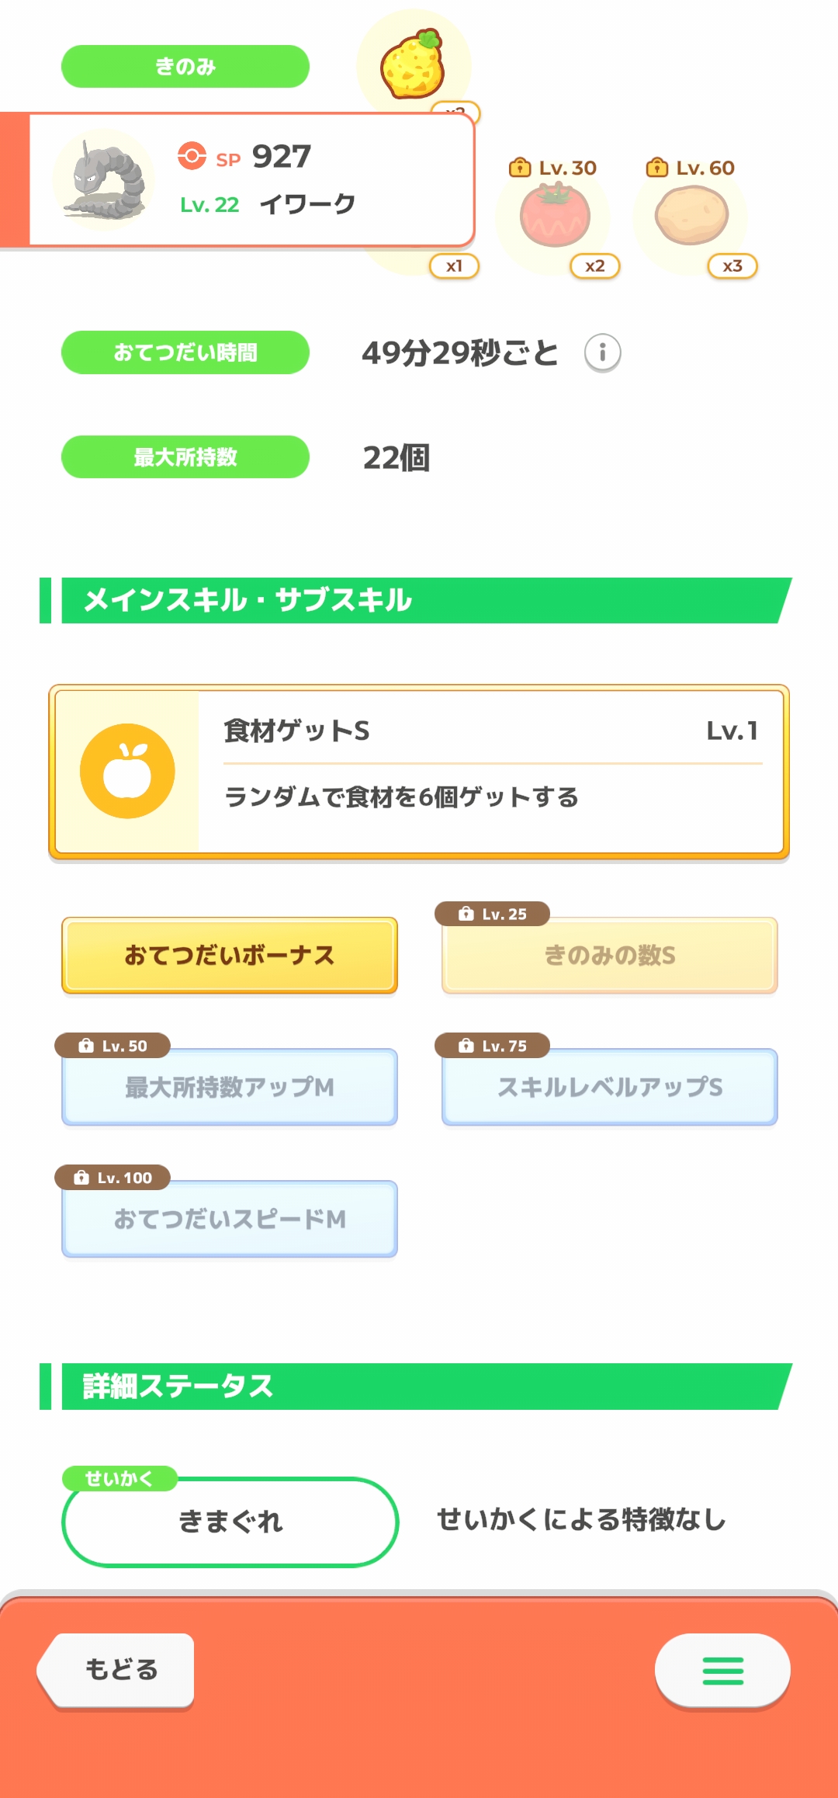Viewport: 838px width, 1798px height.
Task: Tap the 最大所持数 green label
Action: point(185,457)
